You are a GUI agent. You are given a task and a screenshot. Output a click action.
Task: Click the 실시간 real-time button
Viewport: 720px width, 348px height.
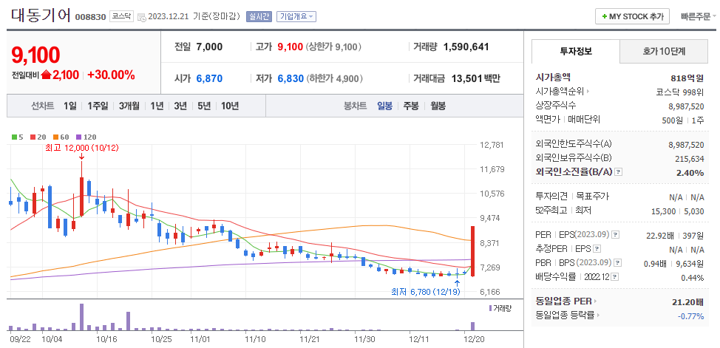(259, 16)
